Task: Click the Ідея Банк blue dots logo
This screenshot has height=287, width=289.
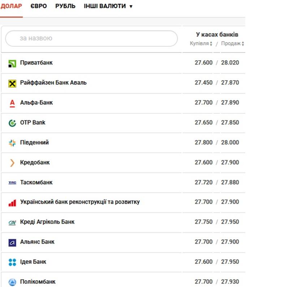Action: point(12,262)
